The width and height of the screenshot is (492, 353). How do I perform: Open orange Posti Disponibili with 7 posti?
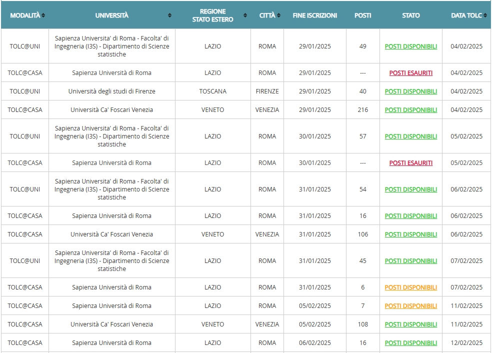point(410,306)
